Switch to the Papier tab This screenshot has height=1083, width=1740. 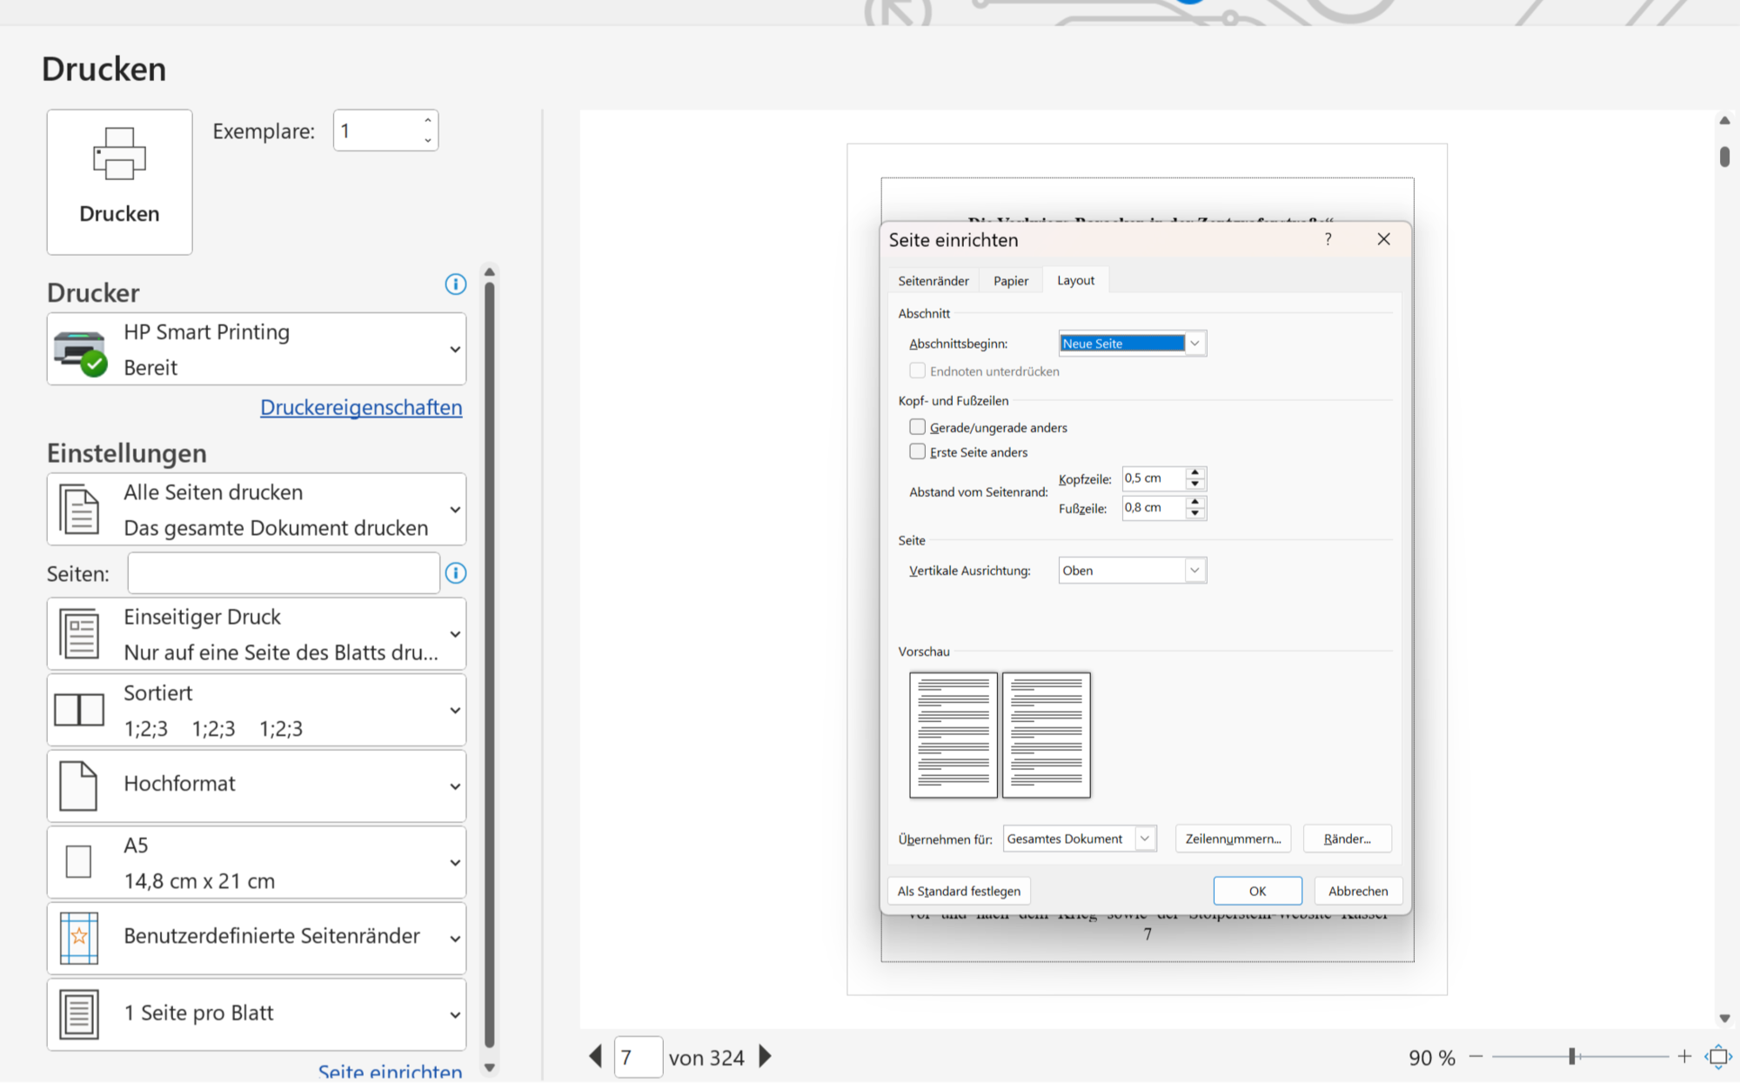coord(1011,281)
